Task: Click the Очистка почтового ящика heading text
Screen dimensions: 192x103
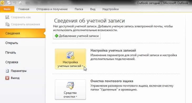Action: 112,81
